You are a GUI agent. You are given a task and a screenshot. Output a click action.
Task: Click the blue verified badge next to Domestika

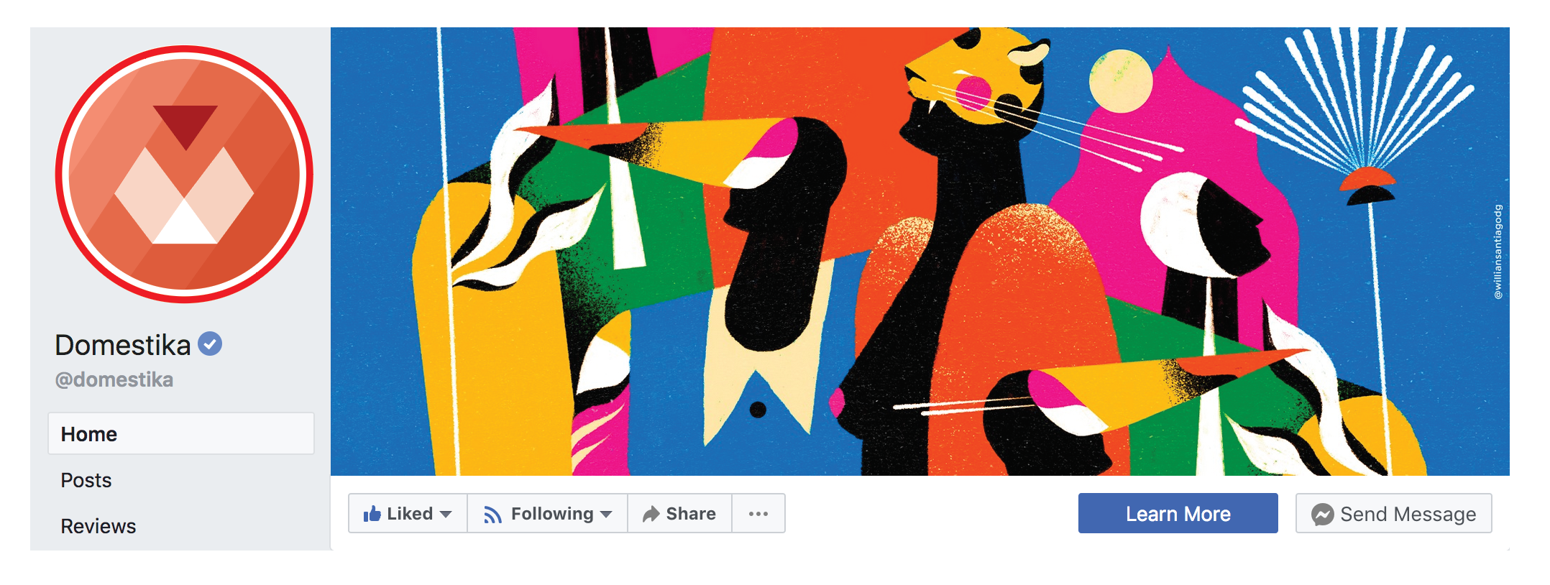click(210, 344)
